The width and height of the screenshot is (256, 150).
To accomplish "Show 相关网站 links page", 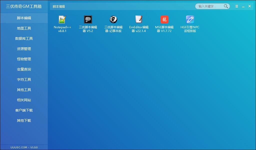I will tap(24, 100).
